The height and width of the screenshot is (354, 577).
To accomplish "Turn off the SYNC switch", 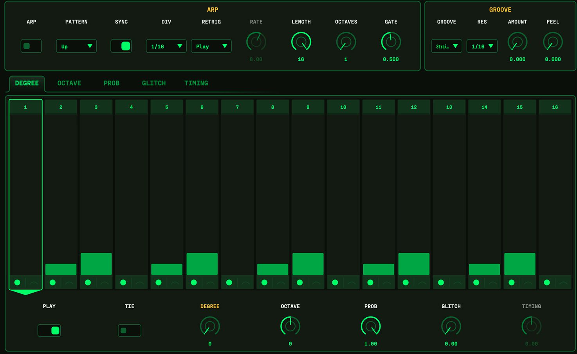I will pos(121,46).
